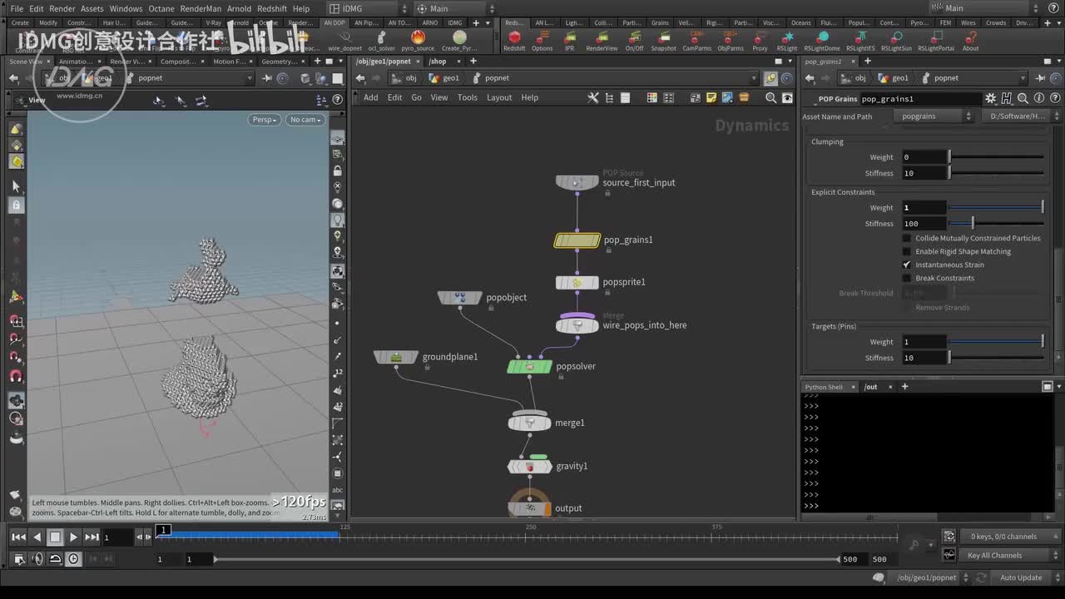Click the Redshift shelf tool icon
1065x599 pixels.
[514, 39]
